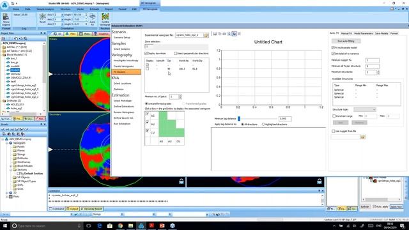409x230 pixels.
Task: Toggle Select perpendicular directions checkbox
Action: point(175,53)
